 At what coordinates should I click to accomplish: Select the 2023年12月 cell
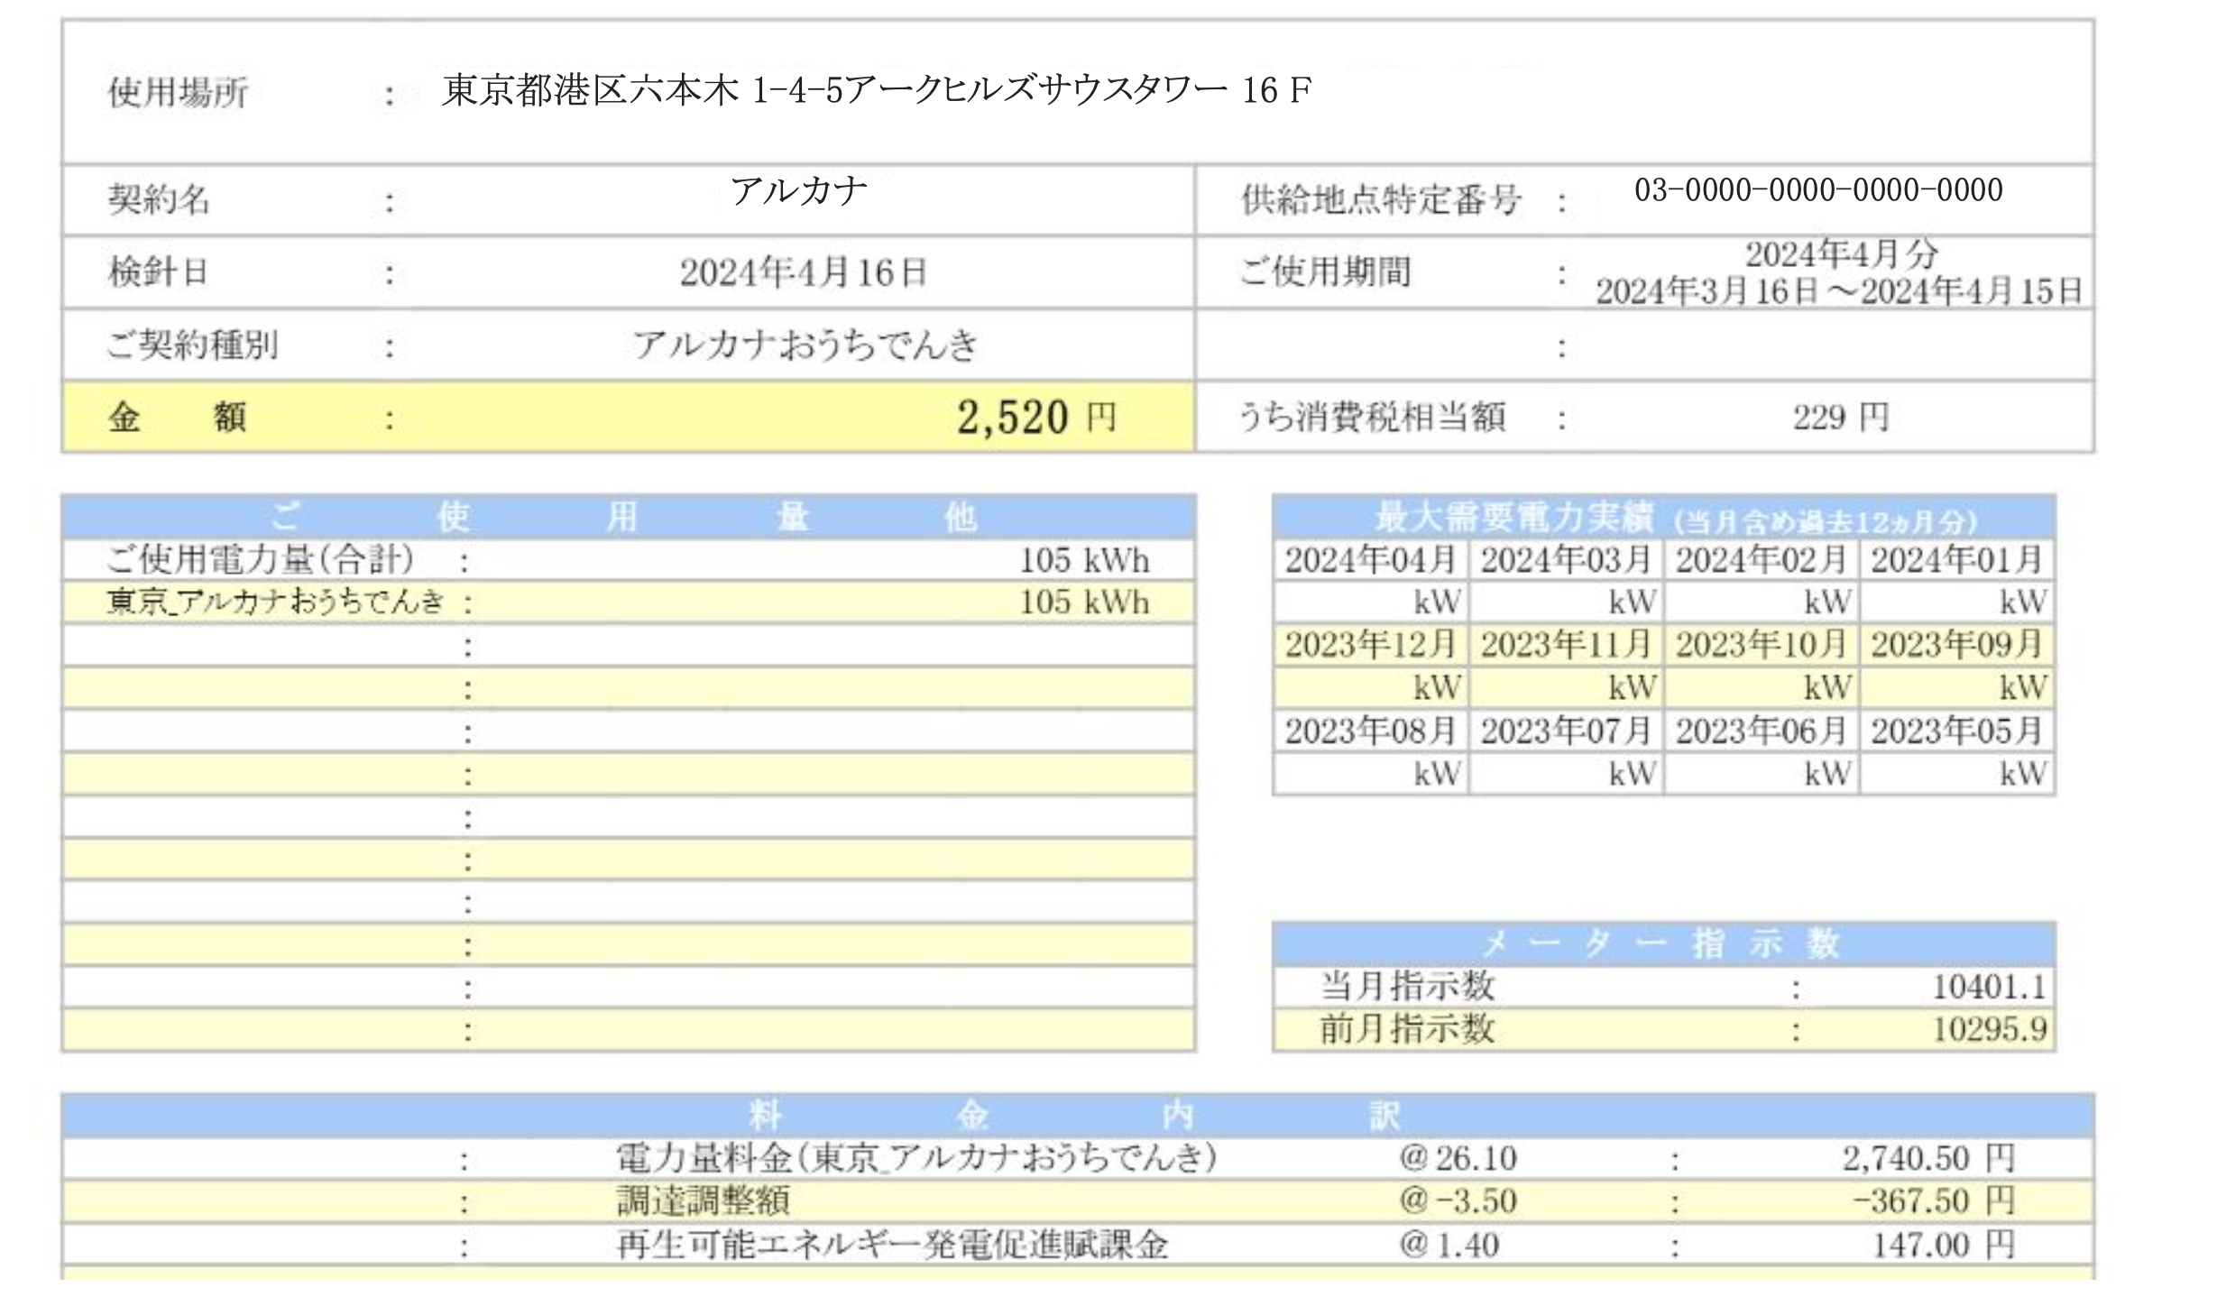(x=1369, y=645)
